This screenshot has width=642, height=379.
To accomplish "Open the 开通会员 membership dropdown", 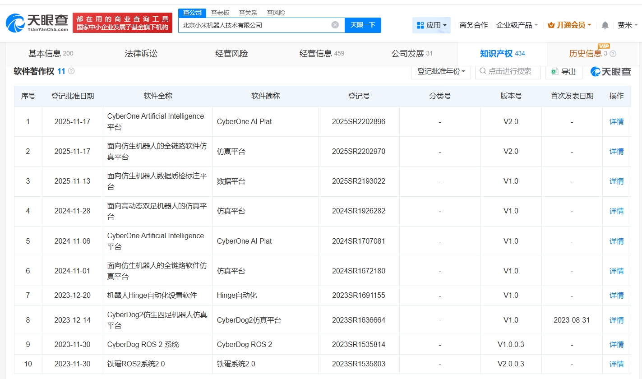I will pos(569,25).
